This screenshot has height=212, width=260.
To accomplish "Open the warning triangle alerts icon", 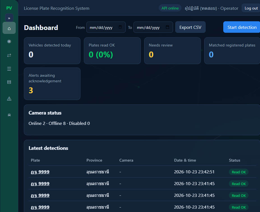I will click(9, 99).
